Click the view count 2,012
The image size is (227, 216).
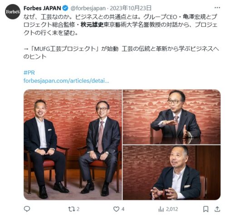point(172,209)
